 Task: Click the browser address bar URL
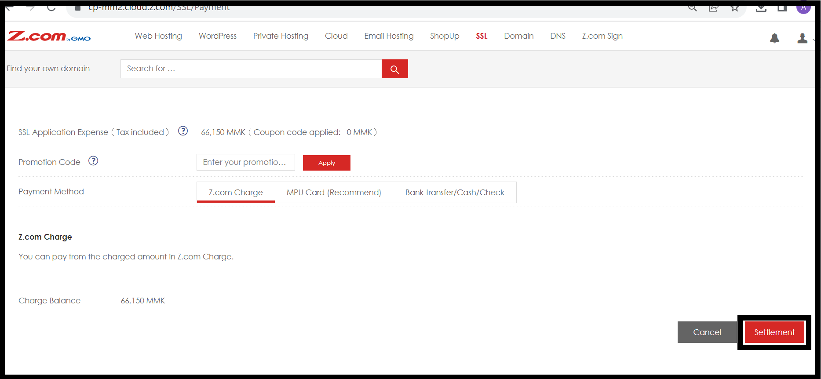(159, 7)
